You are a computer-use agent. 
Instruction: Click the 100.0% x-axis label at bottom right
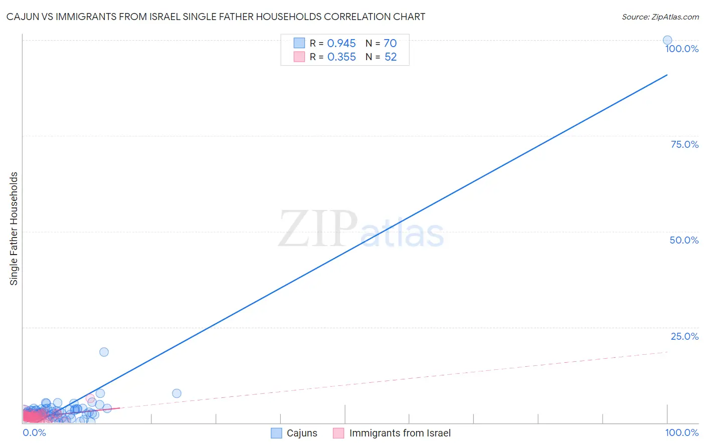pos(682,432)
